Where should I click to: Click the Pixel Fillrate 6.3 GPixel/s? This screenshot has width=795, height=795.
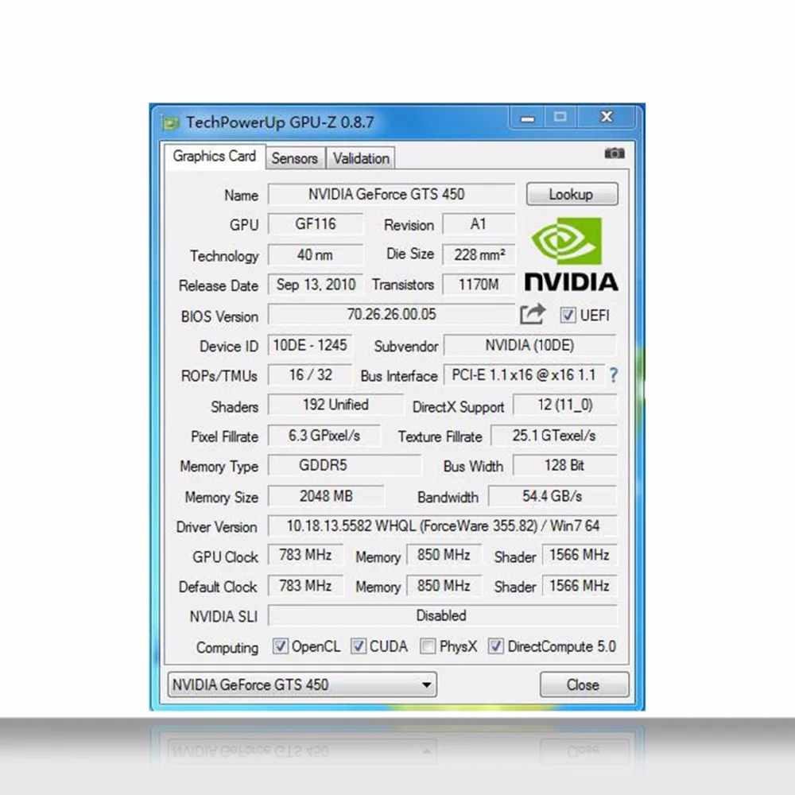pyautogui.click(x=324, y=435)
